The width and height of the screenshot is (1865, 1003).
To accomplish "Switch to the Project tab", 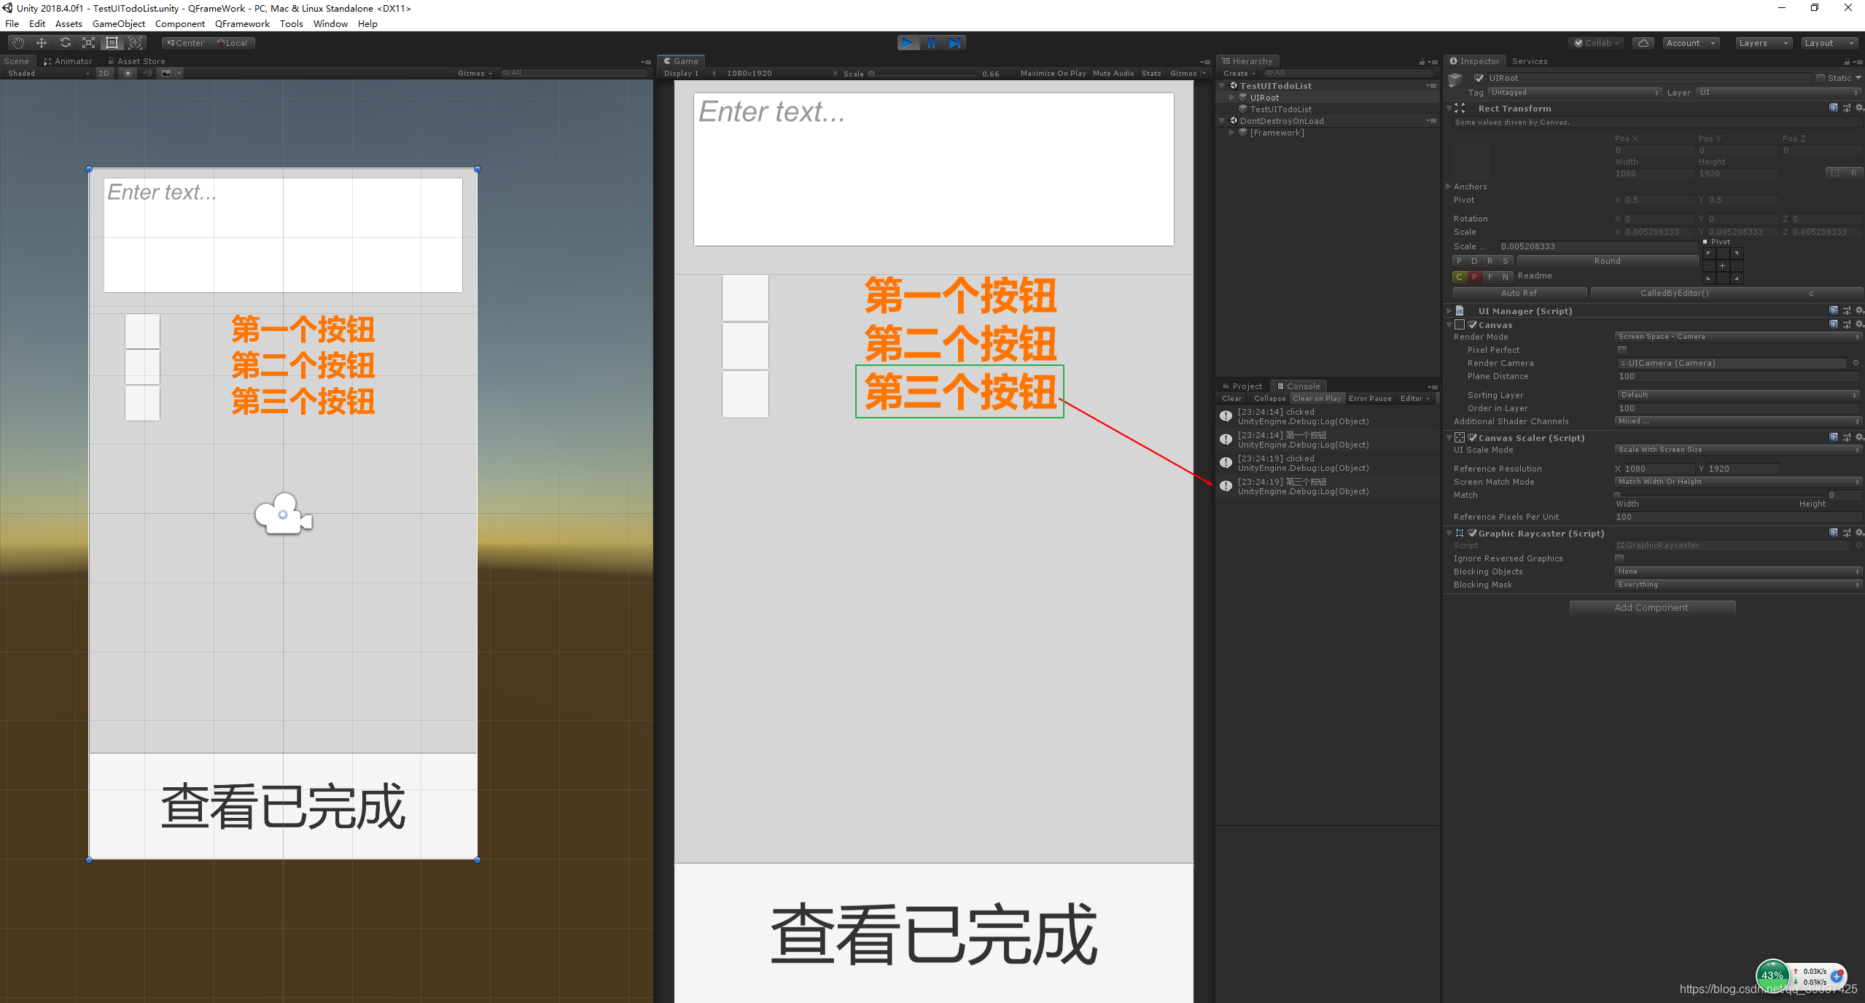I will point(1243,386).
